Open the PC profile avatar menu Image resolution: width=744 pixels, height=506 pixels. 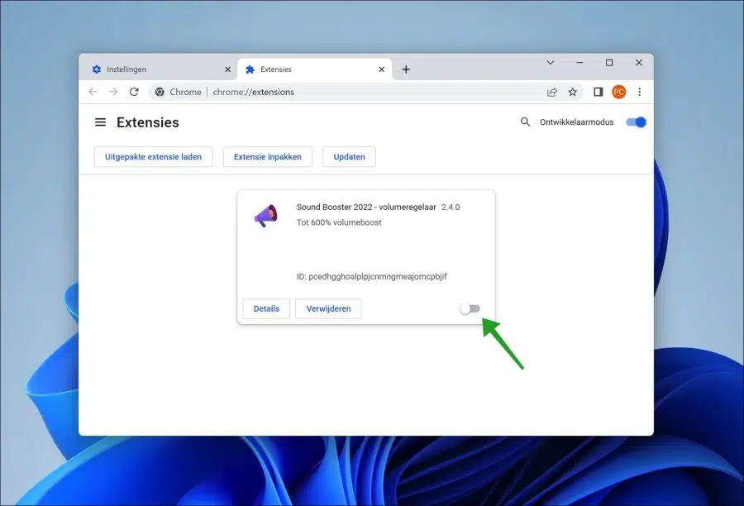click(x=618, y=92)
